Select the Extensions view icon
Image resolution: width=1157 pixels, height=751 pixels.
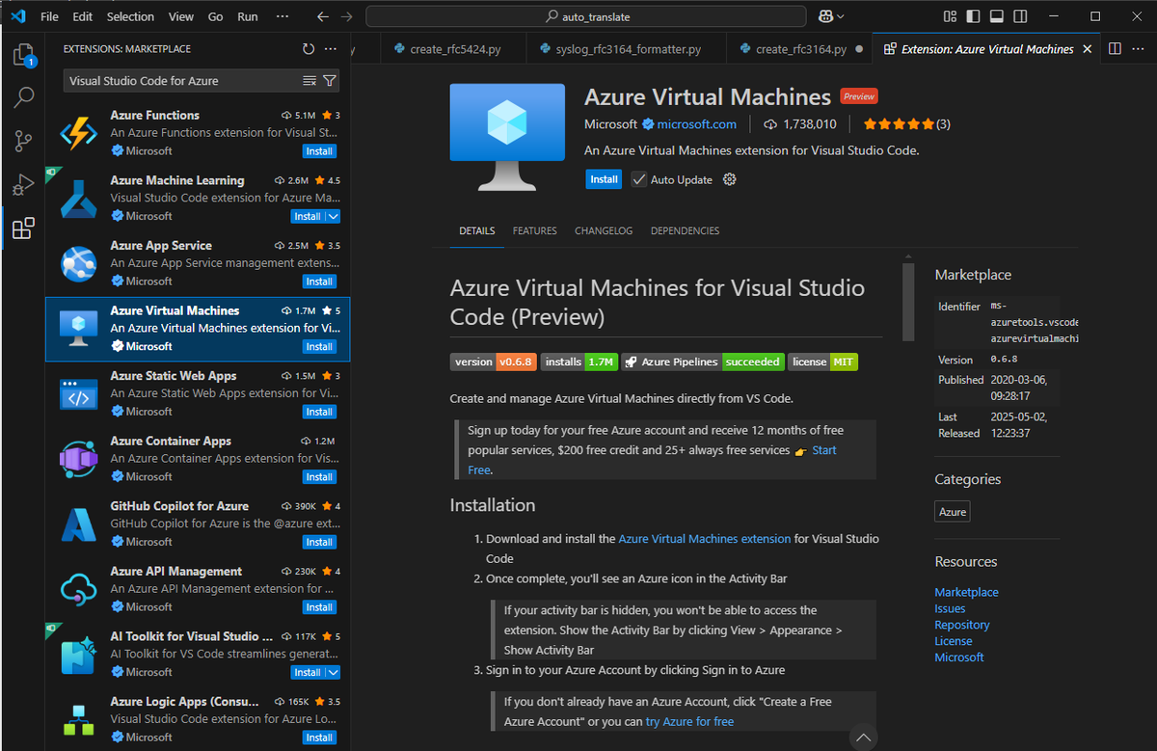23,228
